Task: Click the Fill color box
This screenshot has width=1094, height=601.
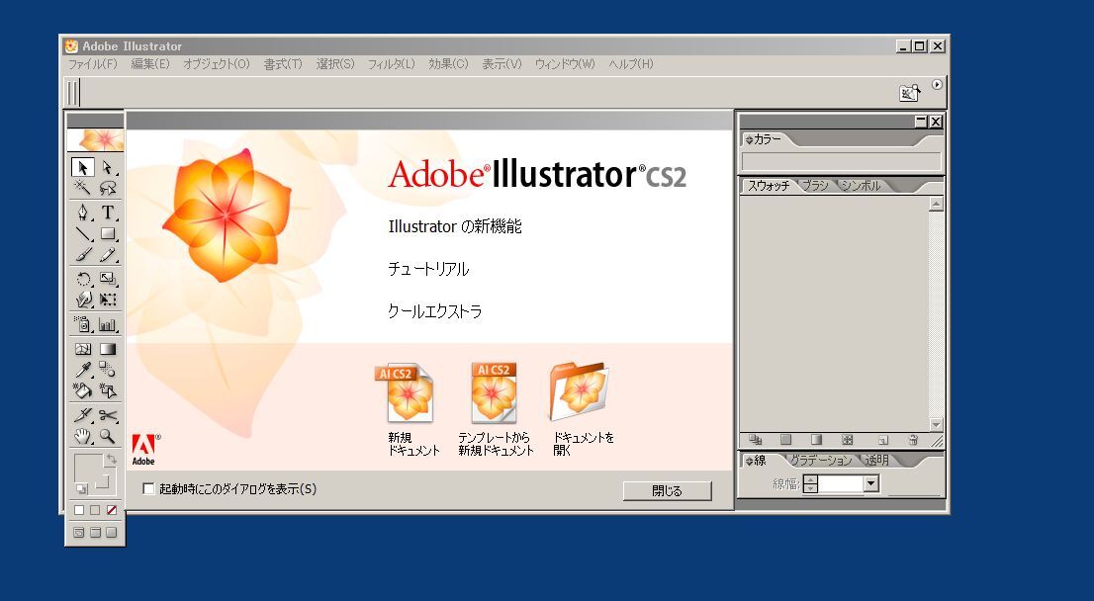Action: click(88, 469)
